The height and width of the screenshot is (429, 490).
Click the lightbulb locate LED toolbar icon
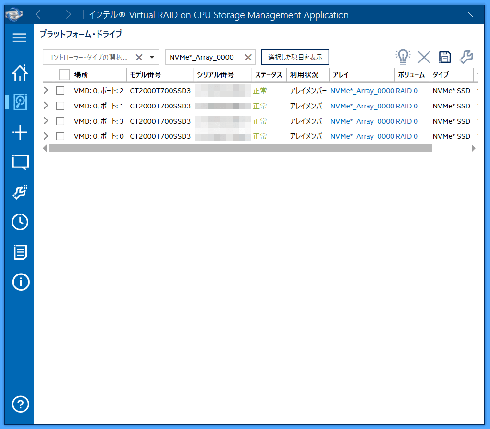point(403,57)
